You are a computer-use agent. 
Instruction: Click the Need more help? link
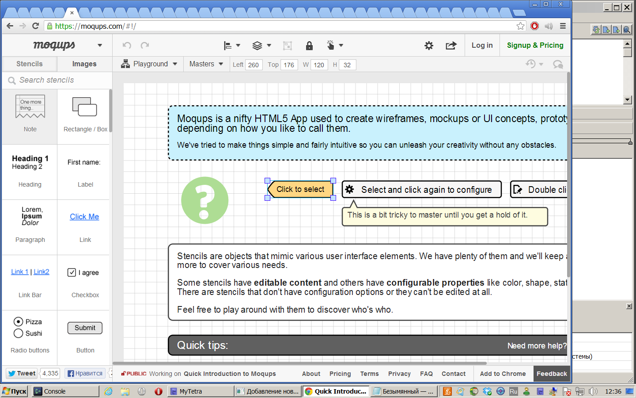point(537,346)
